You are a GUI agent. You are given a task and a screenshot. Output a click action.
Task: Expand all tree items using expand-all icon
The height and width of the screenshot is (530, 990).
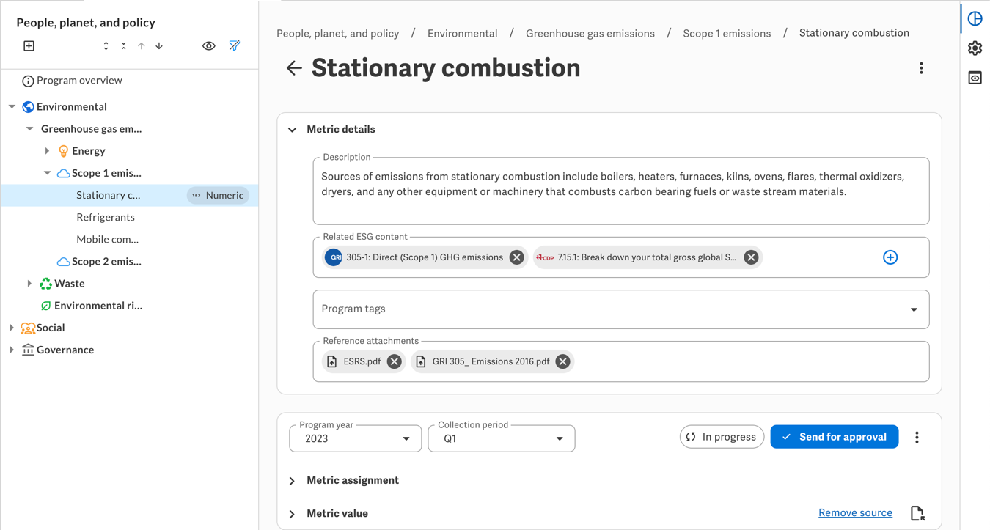click(x=105, y=45)
